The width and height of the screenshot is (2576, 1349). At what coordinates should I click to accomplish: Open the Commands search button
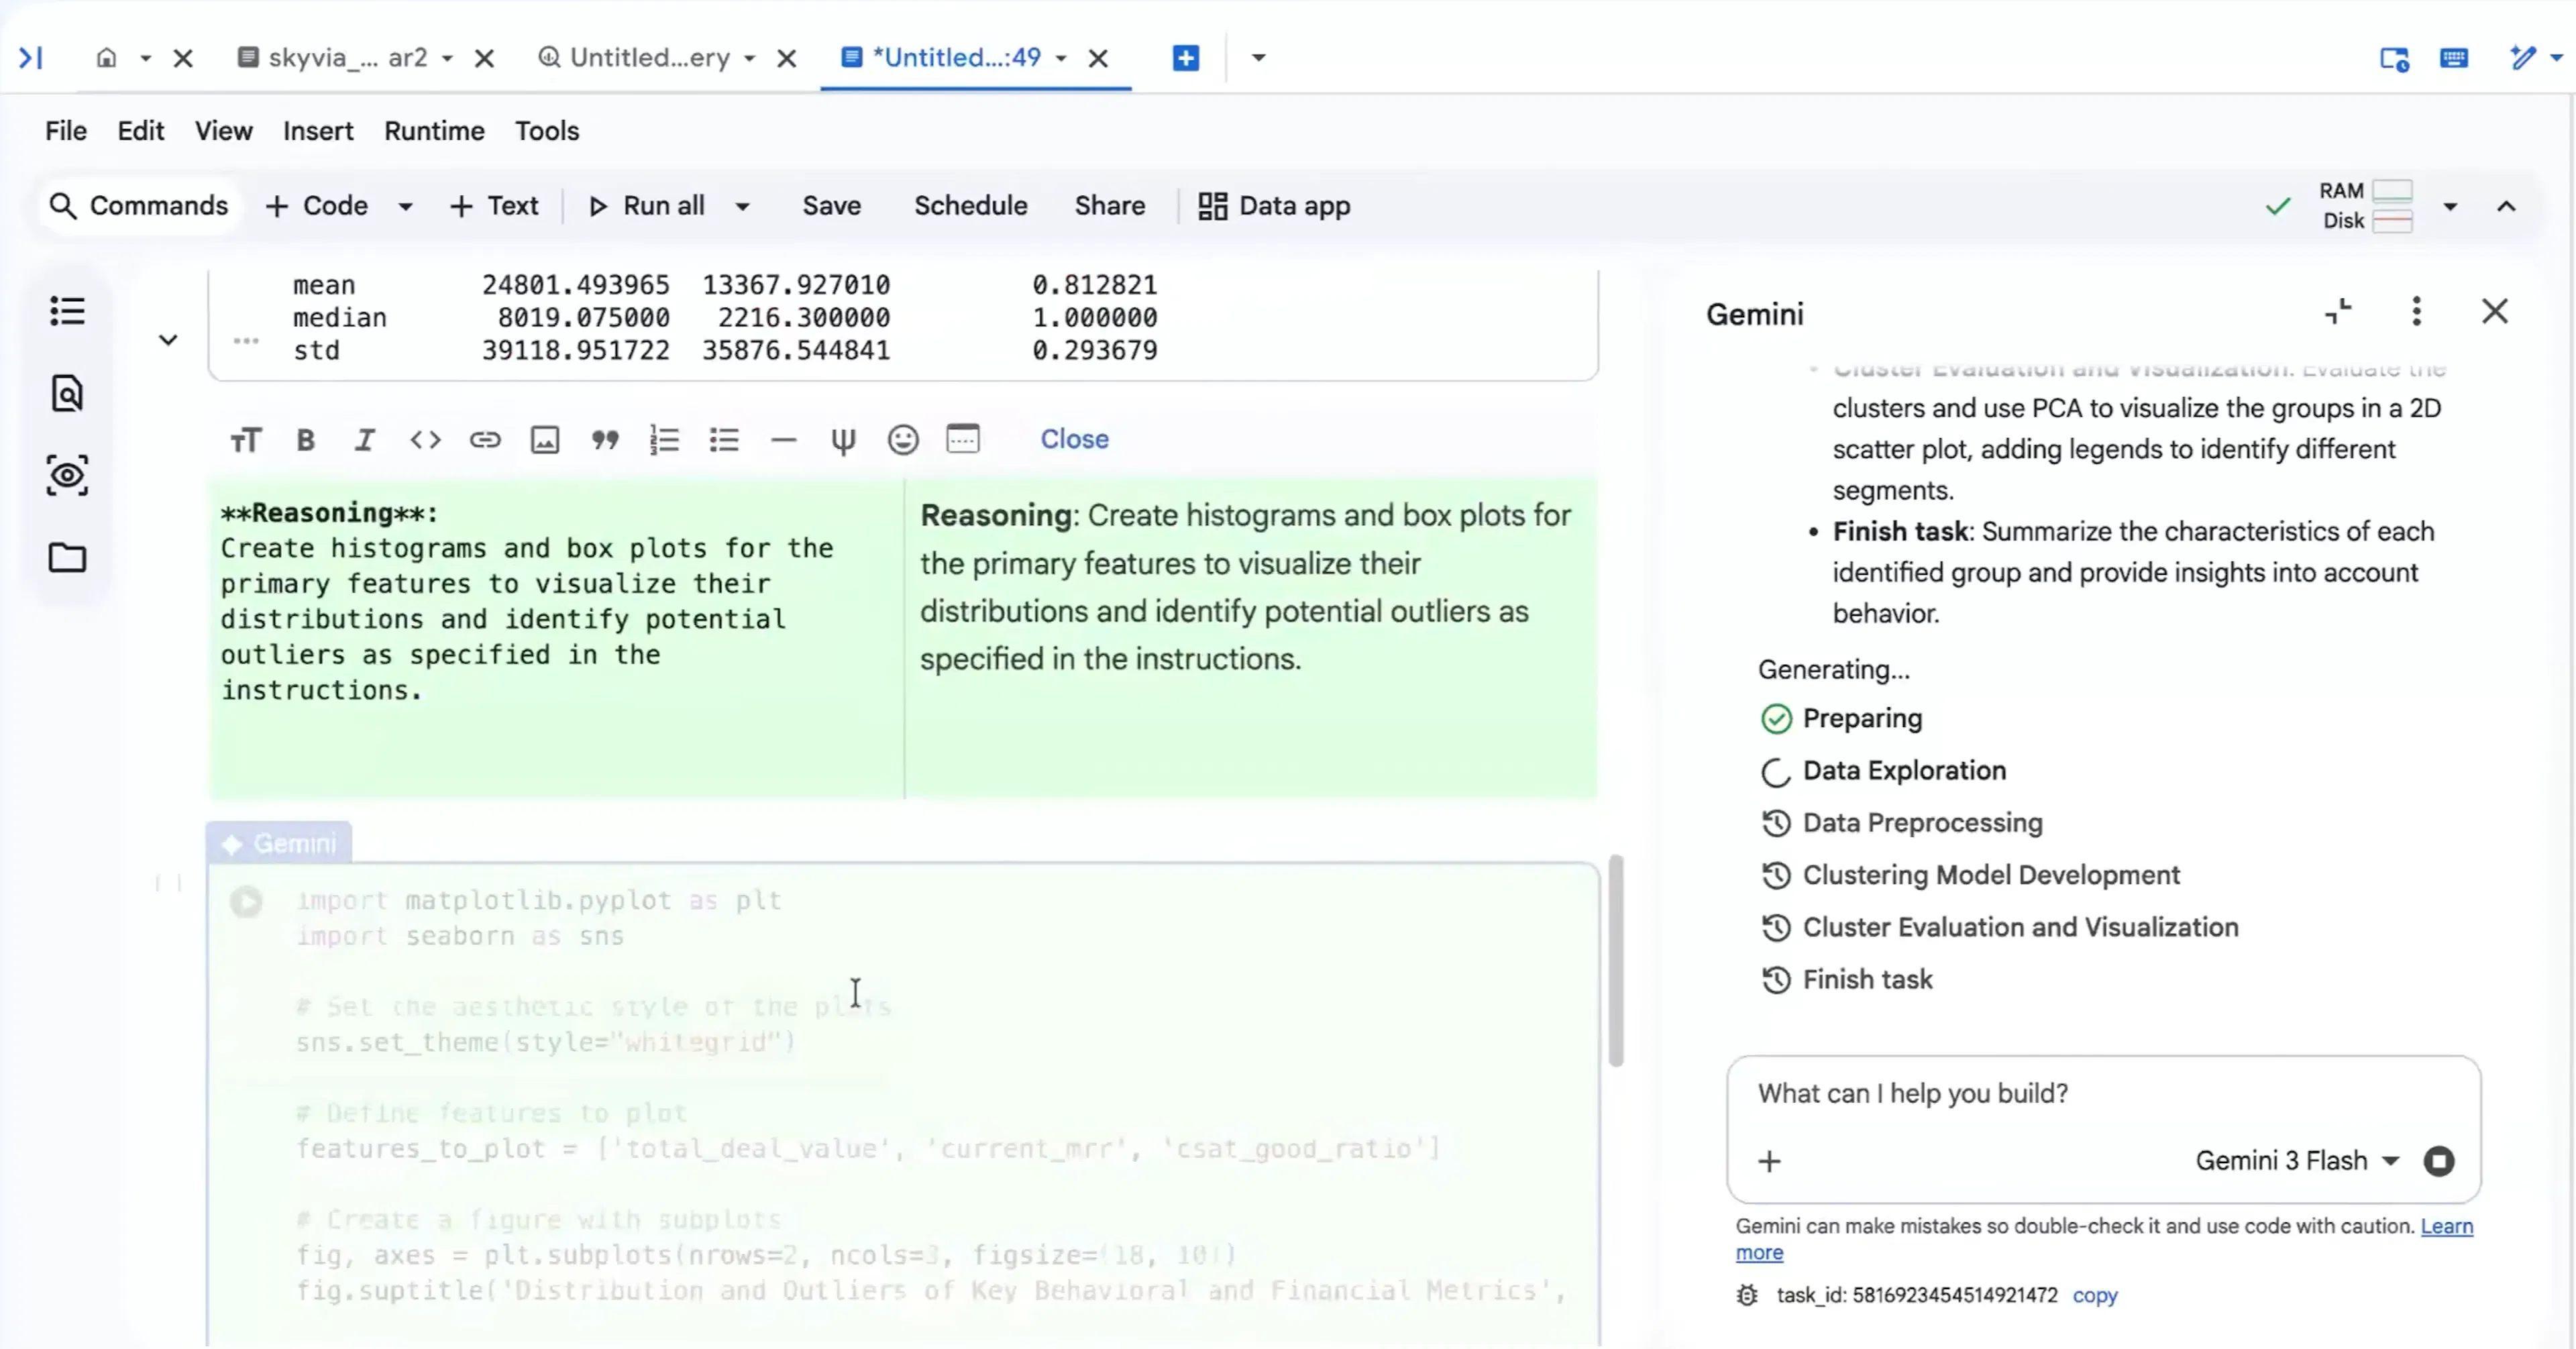pyautogui.click(x=139, y=206)
